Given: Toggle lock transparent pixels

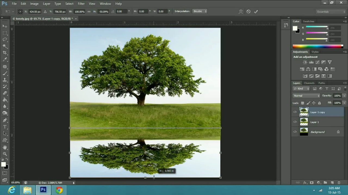Looking at the screenshot, I should [302, 103].
